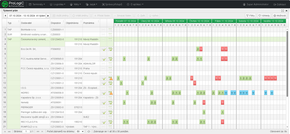Click calendar check icon in row 12
The width and height of the screenshot is (290, 134).
(x=110, y=83)
